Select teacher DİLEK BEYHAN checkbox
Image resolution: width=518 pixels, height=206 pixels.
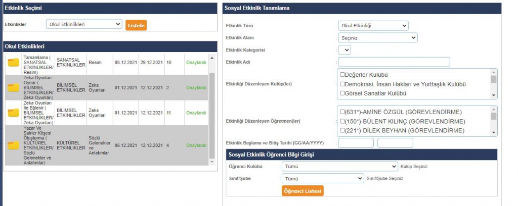click(342, 130)
